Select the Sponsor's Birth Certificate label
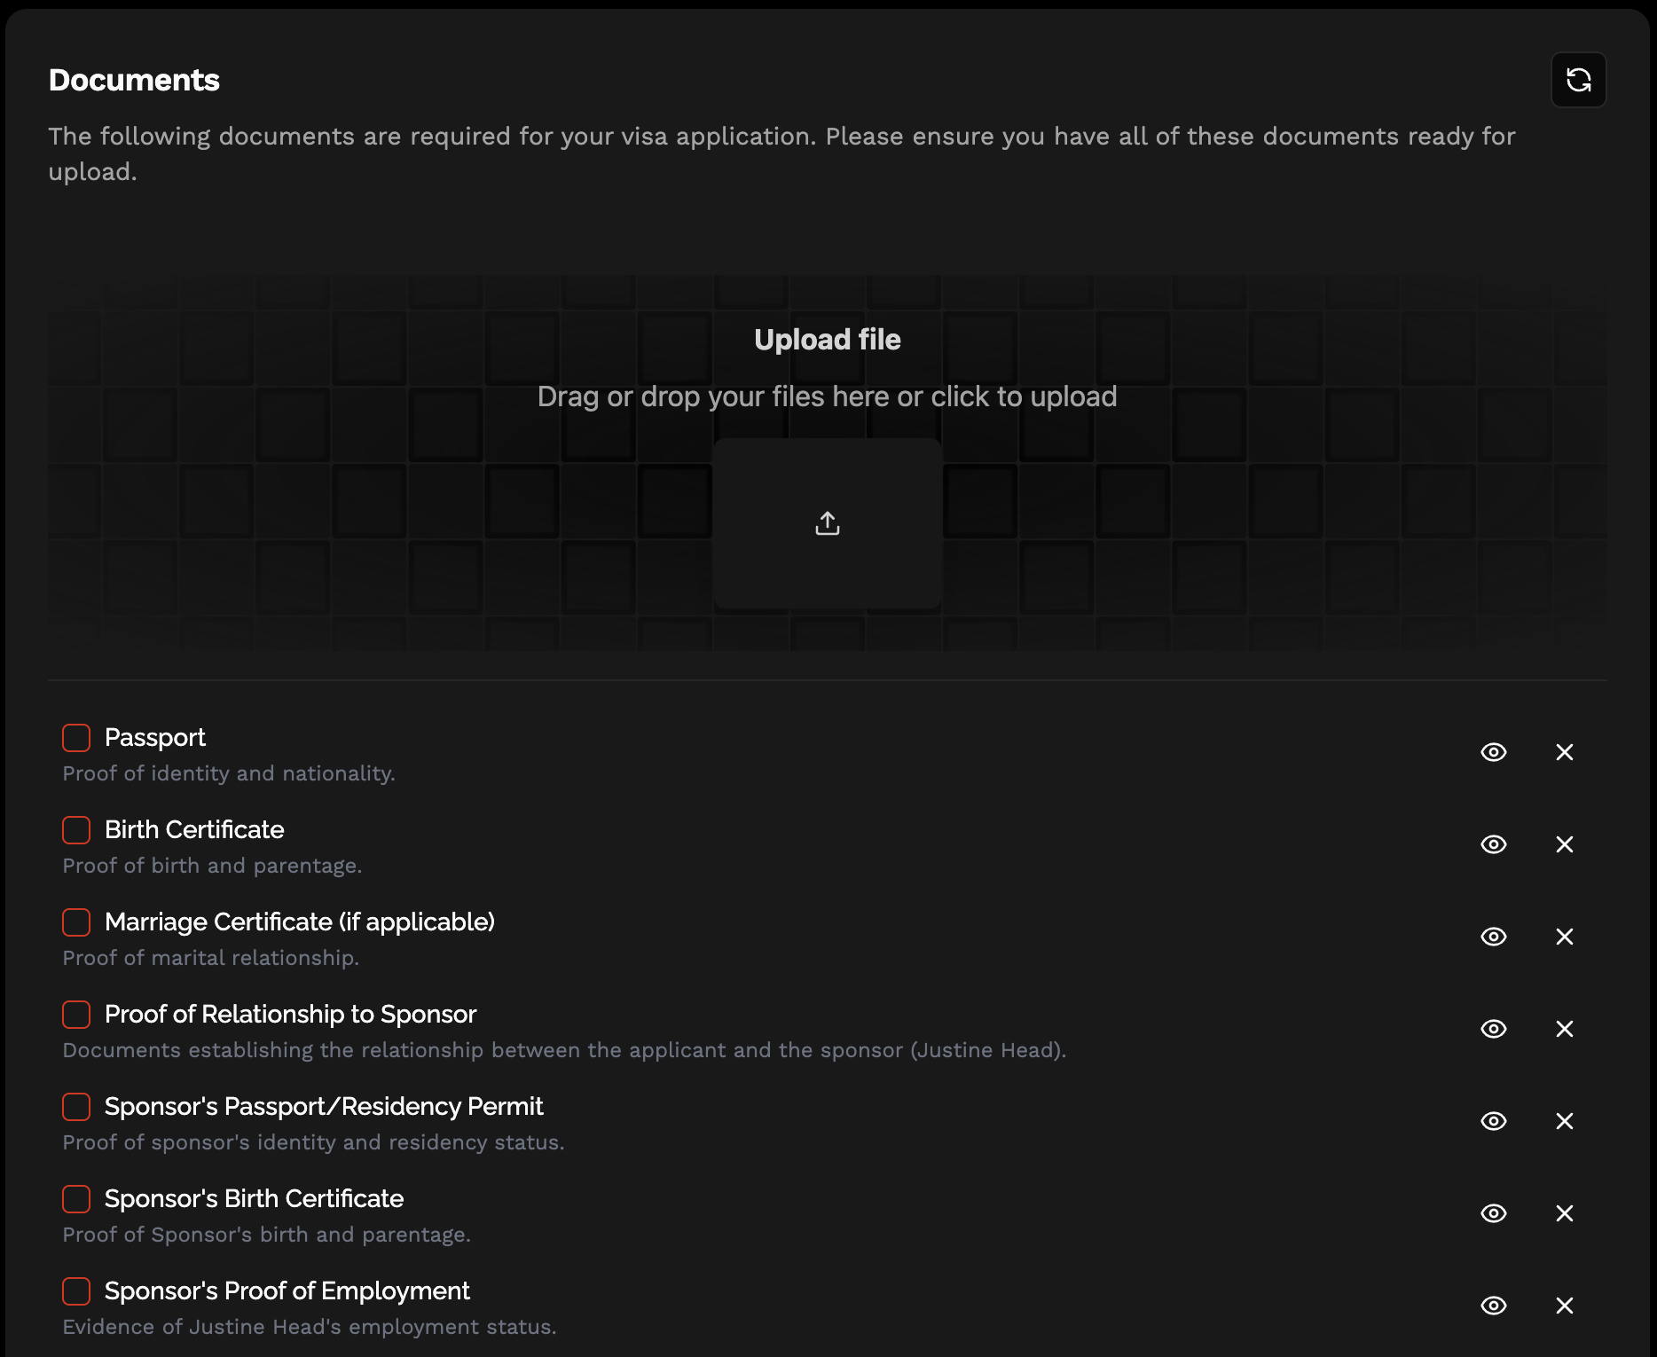Viewport: 1657px width, 1357px height. (x=254, y=1199)
